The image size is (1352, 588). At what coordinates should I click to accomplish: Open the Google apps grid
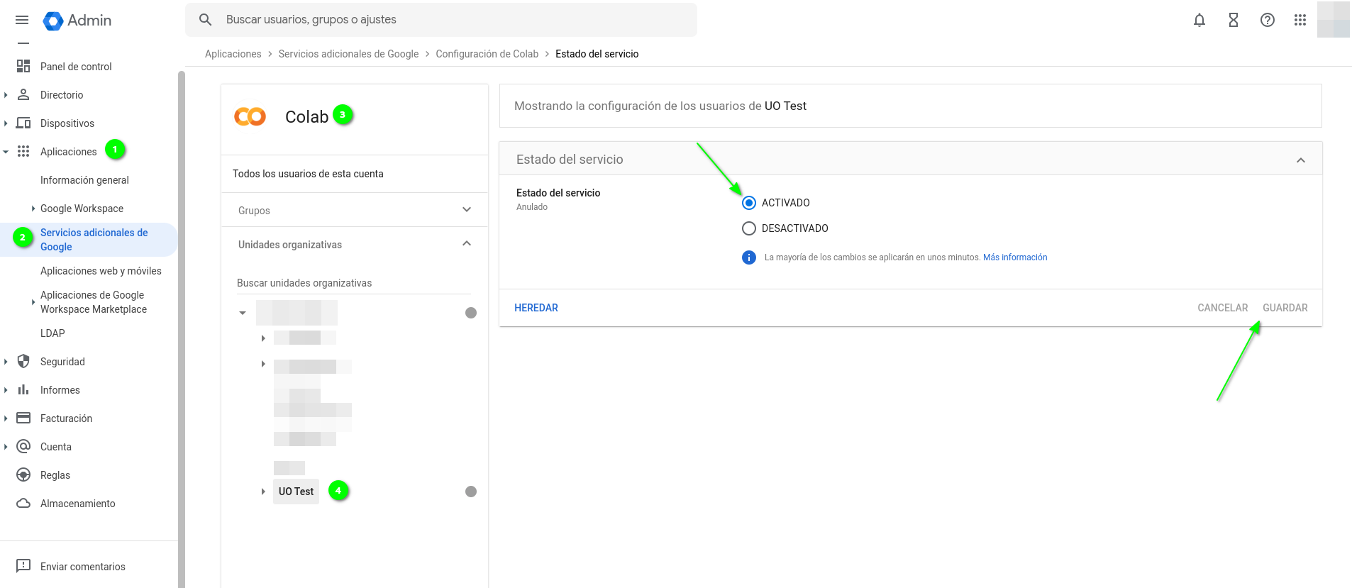(x=1300, y=20)
